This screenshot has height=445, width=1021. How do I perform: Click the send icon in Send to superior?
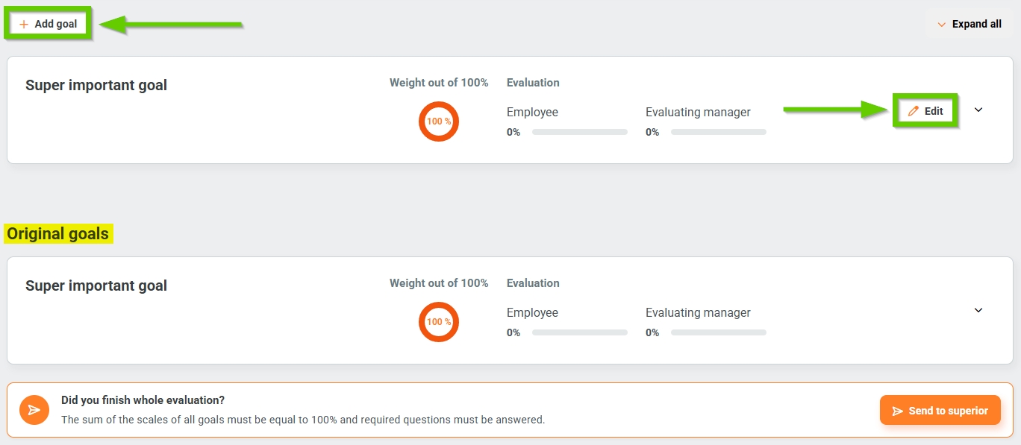[x=898, y=411]
